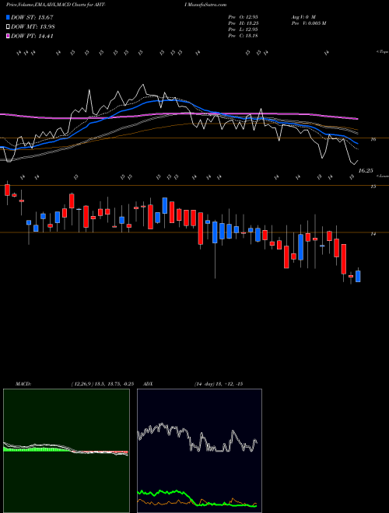
Task: Click the ADX (14 day) values text
Action: pos(219,384)
